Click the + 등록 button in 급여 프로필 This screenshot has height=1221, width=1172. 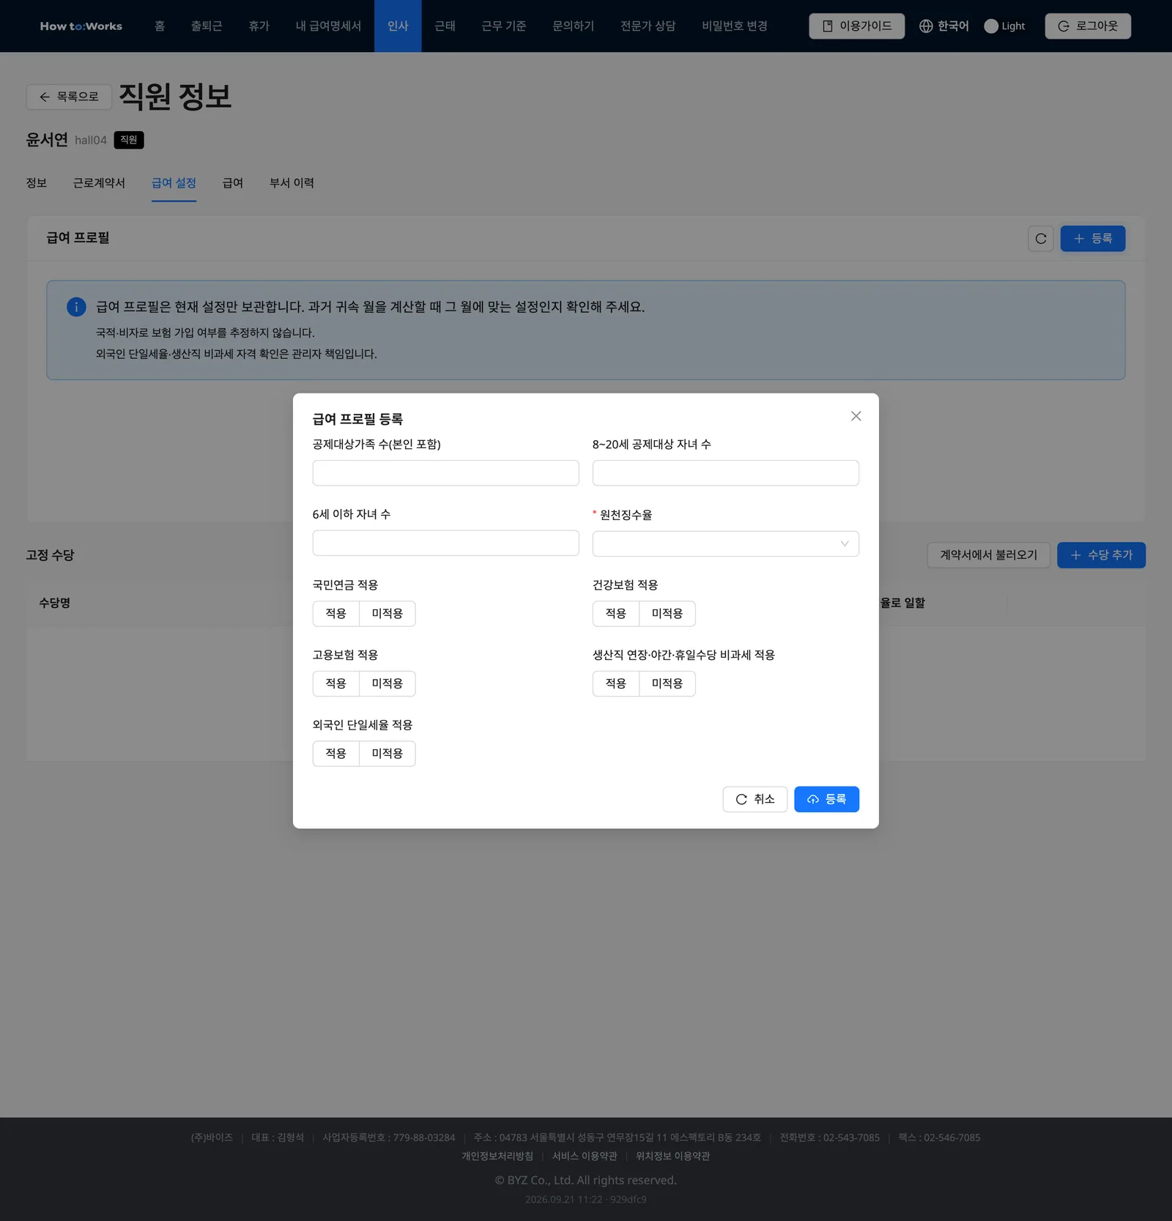(1092, 239)
